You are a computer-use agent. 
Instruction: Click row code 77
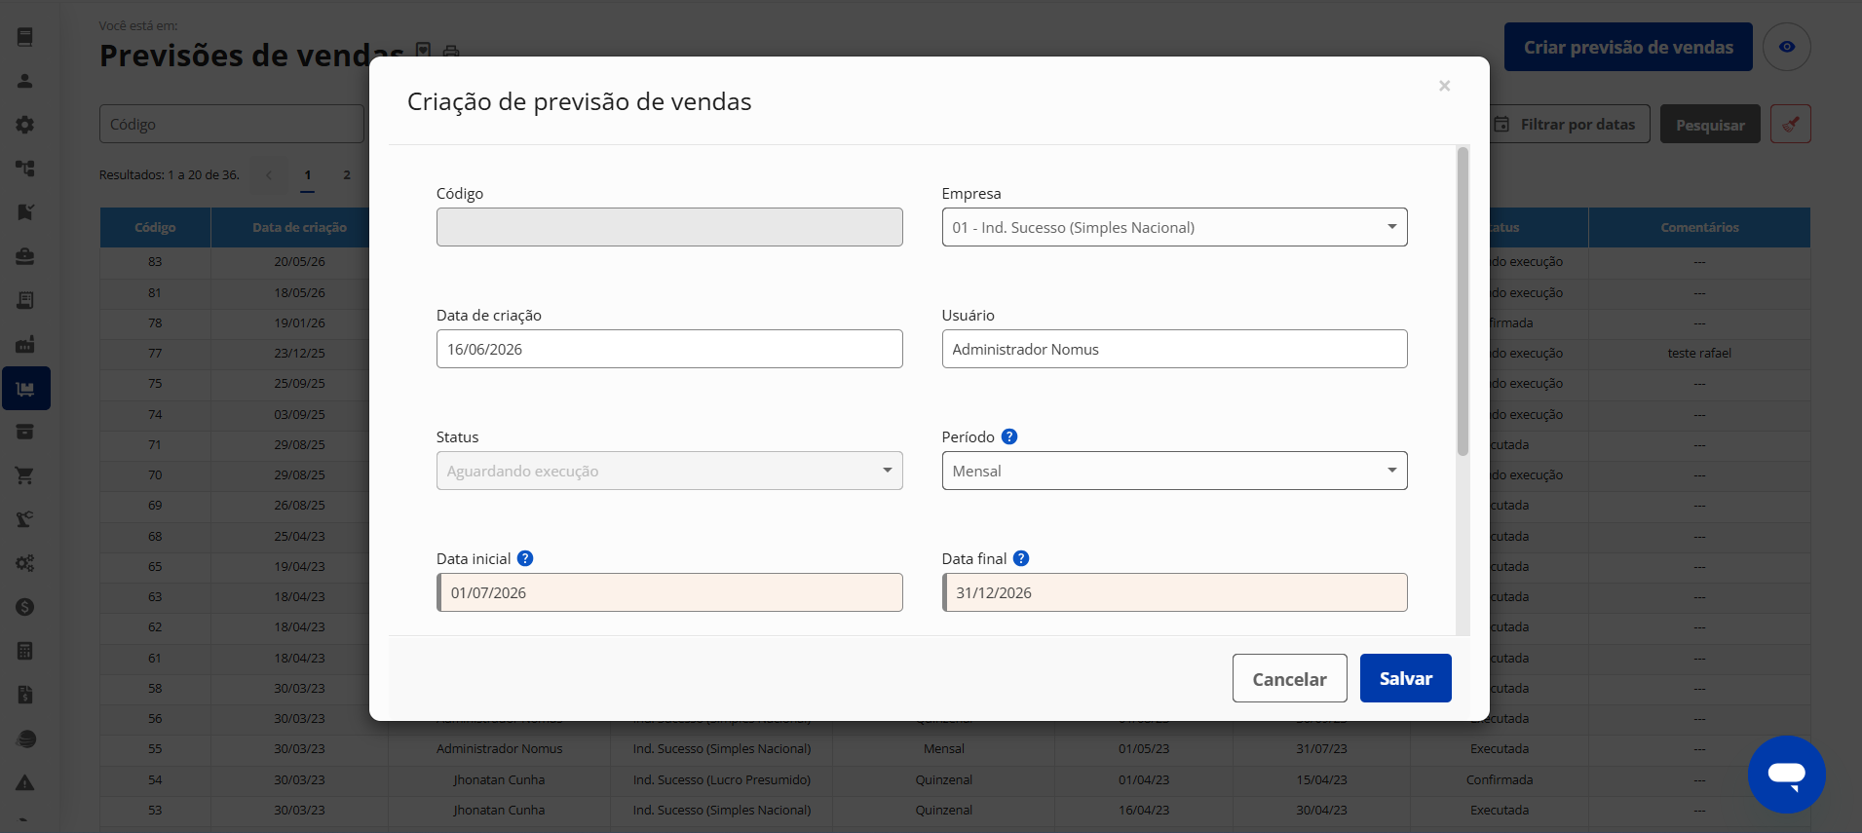coord(155,353)
